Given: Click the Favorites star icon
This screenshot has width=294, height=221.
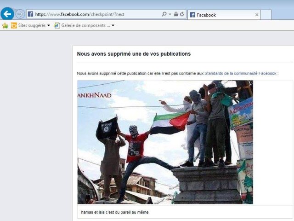Looking at the screenshot, I should coord(5,25).
